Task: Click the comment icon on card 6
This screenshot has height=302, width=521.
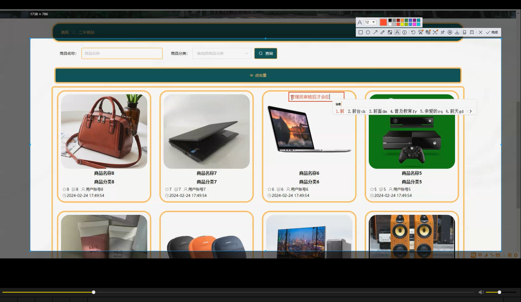Action: coord(279,189)
